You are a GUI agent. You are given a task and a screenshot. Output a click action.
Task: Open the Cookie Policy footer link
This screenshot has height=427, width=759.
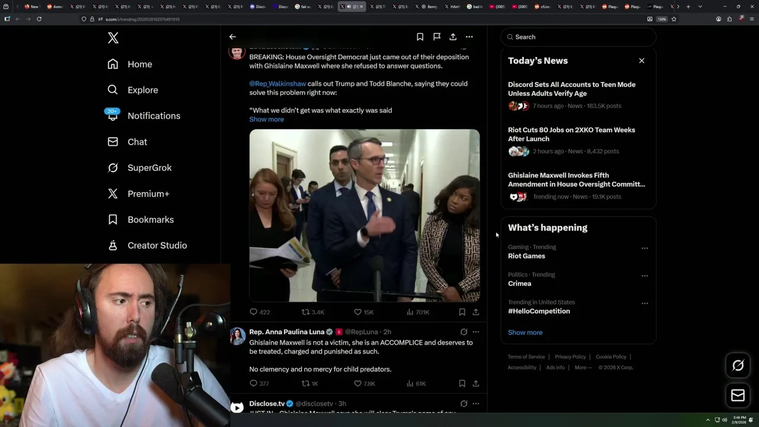tap(611, 357)
